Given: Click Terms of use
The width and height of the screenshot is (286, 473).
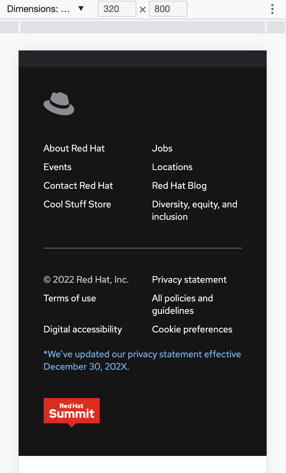Looking at the screenshot, I should (x=69, y=298).
